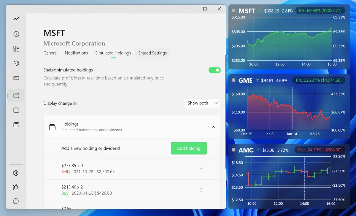Disable simulated holdings toggle
356x216 pixels.
214,70
